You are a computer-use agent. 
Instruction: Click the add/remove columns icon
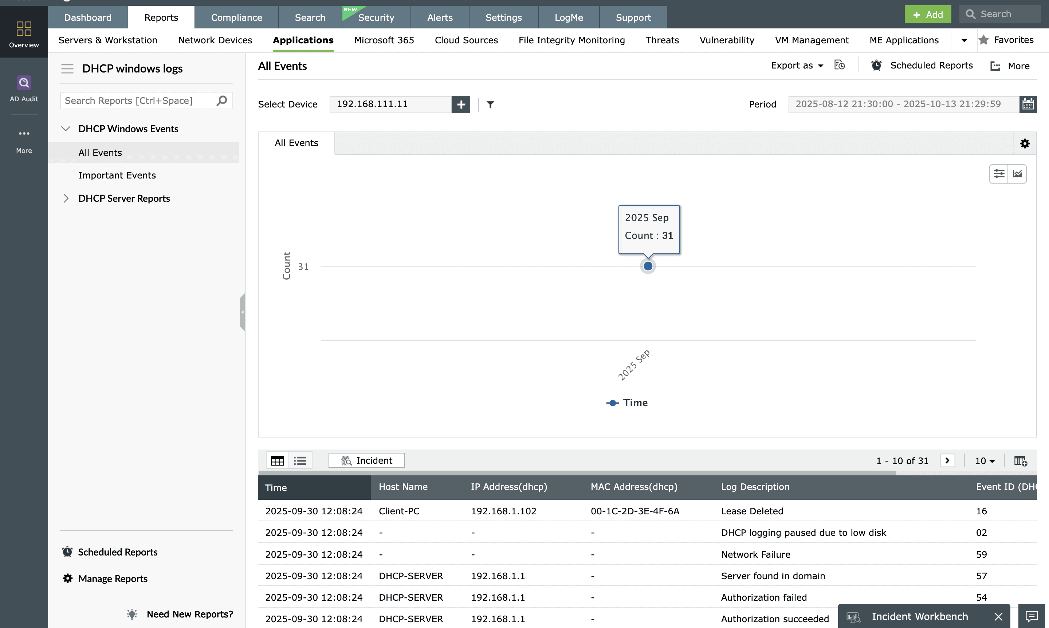pos(1020,460)
